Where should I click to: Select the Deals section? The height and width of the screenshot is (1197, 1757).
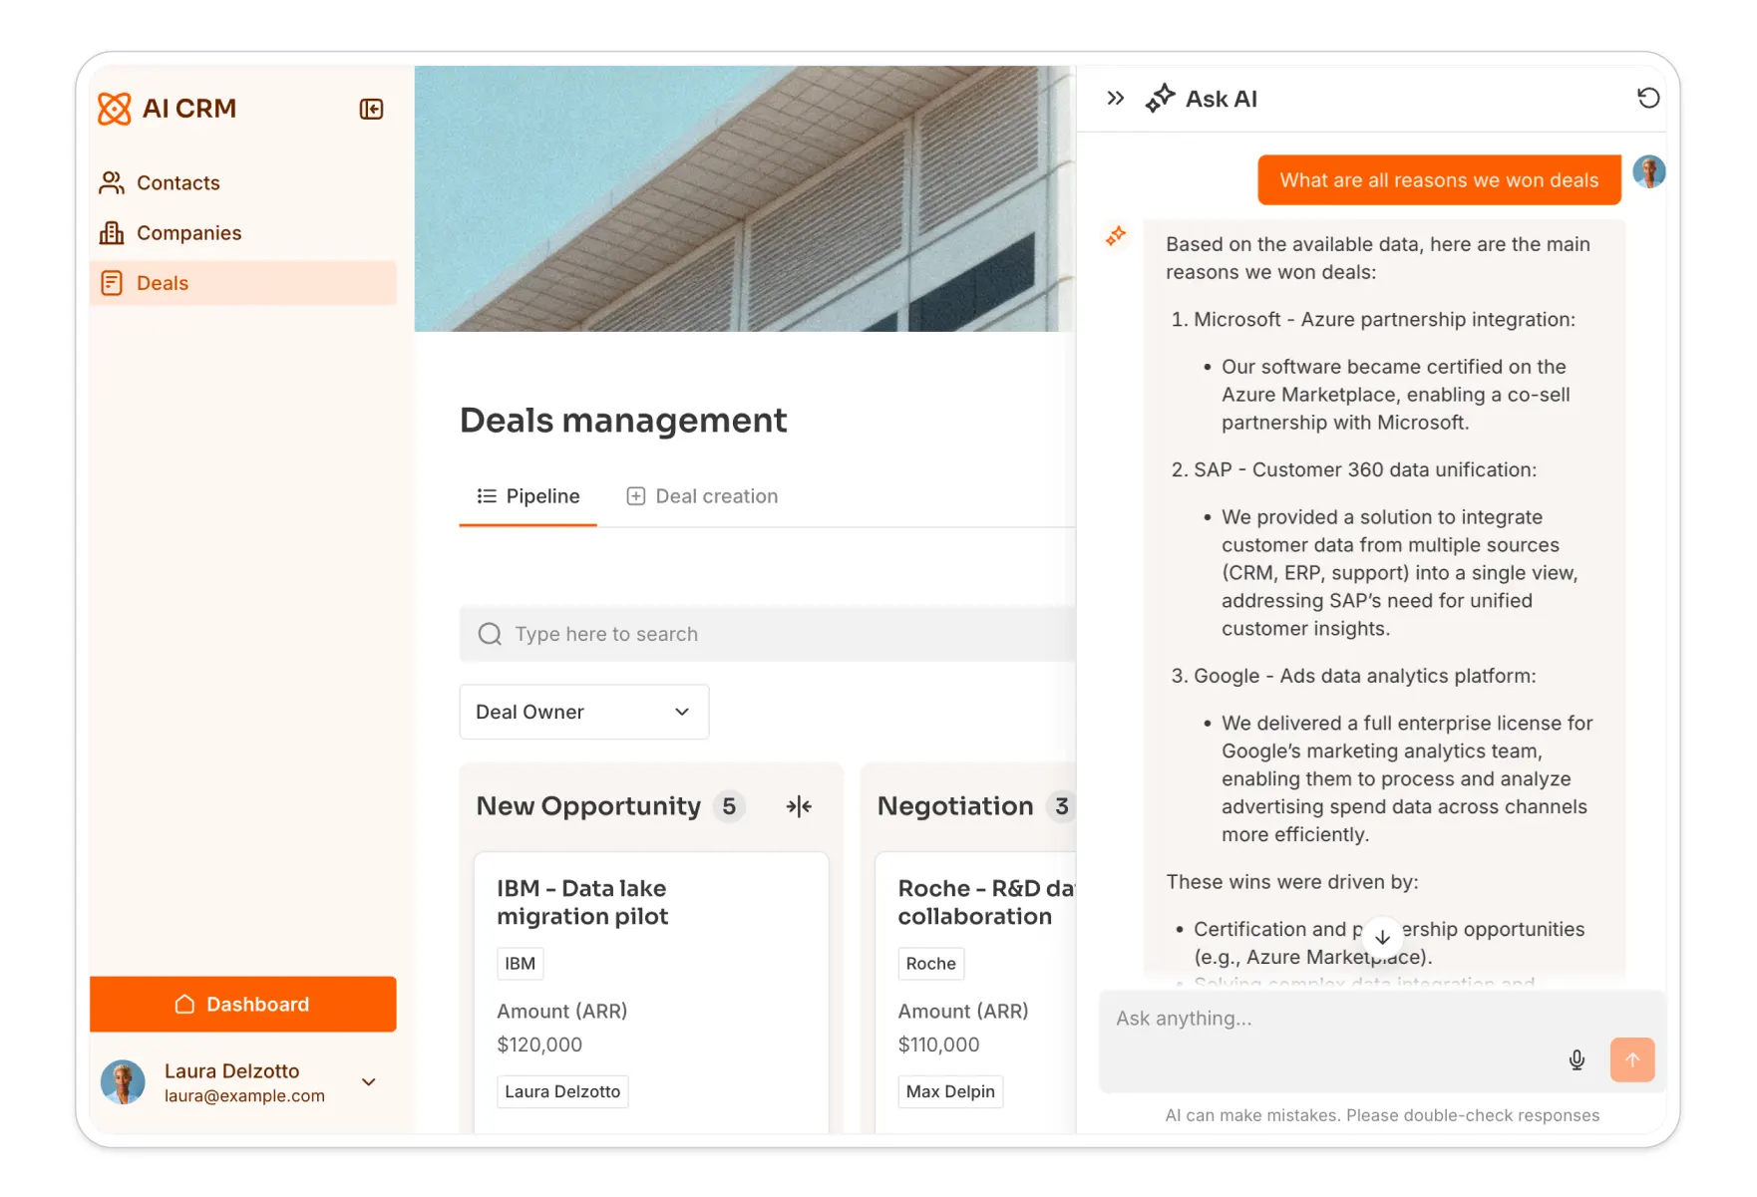(x=163, y=283)
